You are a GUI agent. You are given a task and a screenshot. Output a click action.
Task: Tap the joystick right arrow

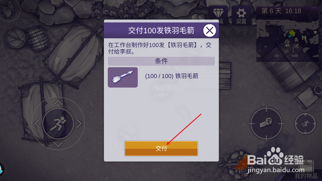click(x=79, y=124)
